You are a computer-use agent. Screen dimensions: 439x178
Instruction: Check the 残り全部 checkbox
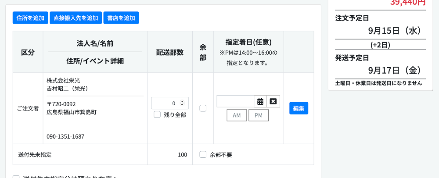click(157, 114)
